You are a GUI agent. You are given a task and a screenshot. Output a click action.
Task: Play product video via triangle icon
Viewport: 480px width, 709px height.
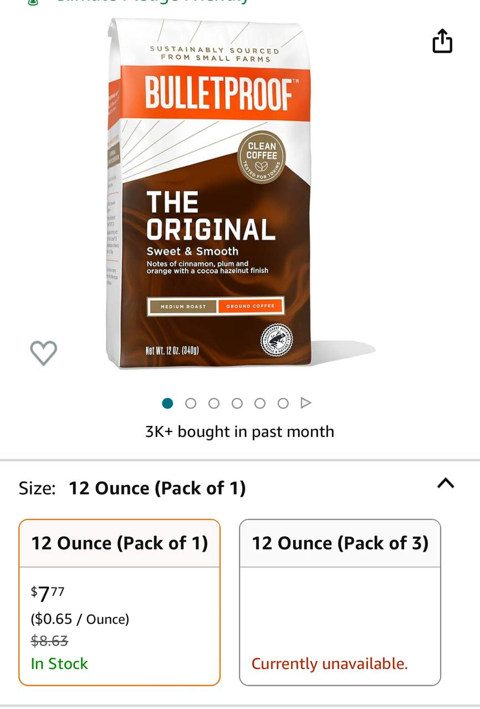(x=305, y=403)
